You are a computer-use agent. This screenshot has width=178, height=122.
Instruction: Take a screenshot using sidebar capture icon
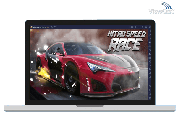(x=150, y=62)
